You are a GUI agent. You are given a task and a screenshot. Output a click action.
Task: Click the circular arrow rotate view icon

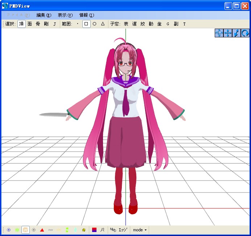[x=245, y=33]
